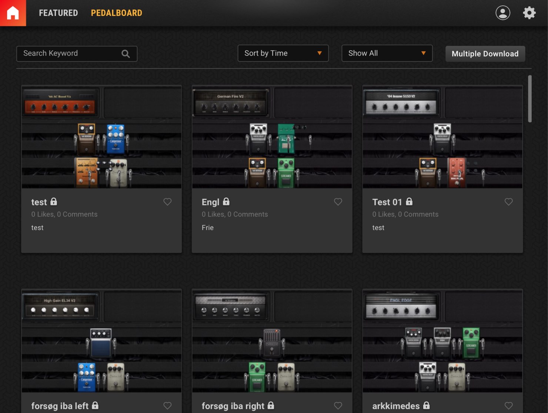548x413 pixels.
Task: Click the 'forsøg iba right' title
Action: point(233,406)
